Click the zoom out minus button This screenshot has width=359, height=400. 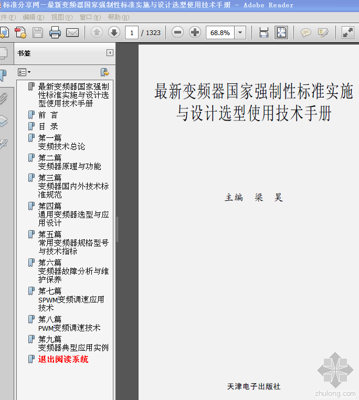point(178,33)
